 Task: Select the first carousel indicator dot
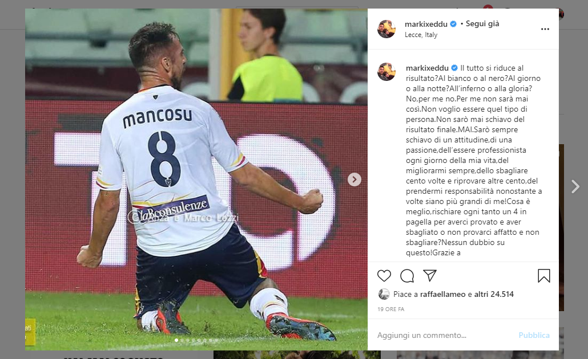coord(176,340)
